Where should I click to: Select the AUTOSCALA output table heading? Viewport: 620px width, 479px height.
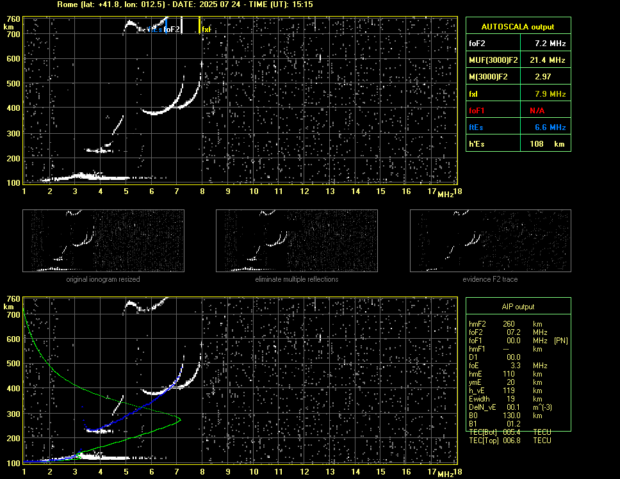[518, 27]
